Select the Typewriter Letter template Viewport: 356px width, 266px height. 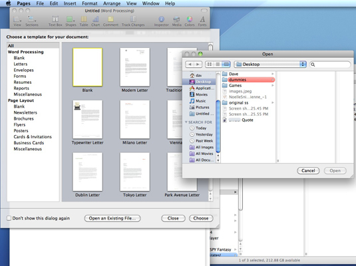(x=87, y=120)
